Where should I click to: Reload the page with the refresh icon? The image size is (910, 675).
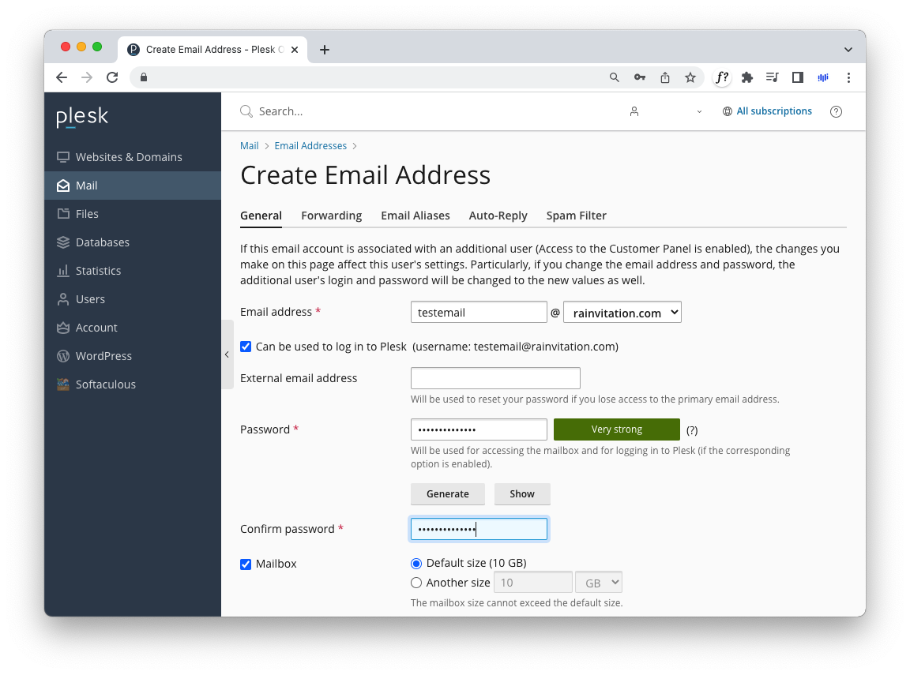click(x=112, y=77)
